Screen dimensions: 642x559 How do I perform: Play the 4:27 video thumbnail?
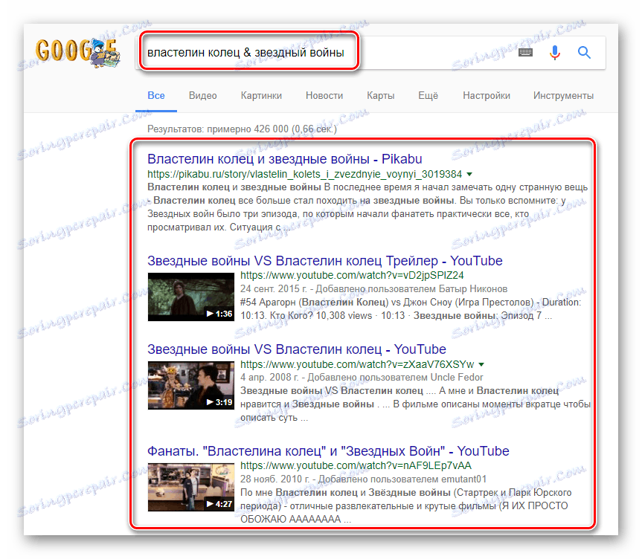pyautogui.click(x=190, y=487)
